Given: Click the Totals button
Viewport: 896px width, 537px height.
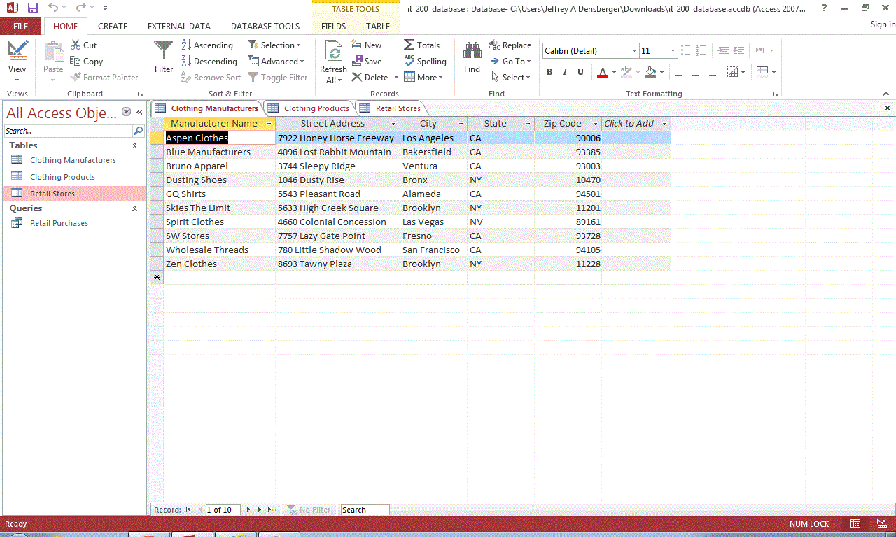Looking at the screenshot, I should tap(422, 44).
